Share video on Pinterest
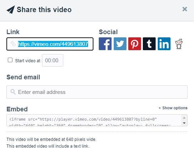The width and height of the screenshot is (194, 153). [135, 44]
